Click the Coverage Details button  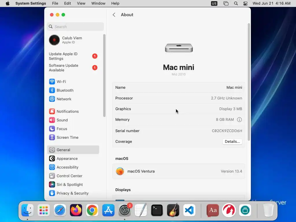232,142
